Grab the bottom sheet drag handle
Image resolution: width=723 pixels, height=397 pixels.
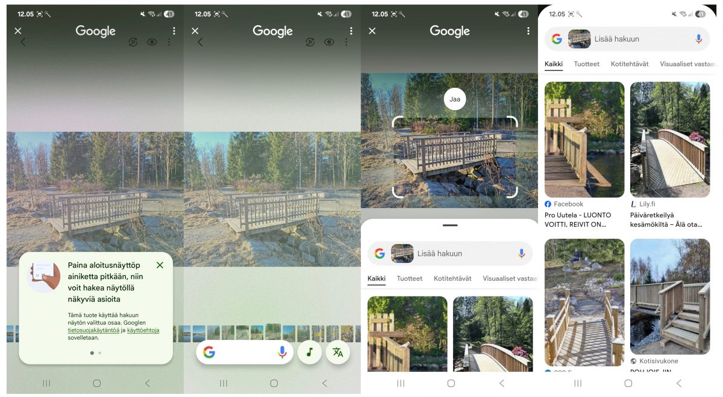(450, 225)
